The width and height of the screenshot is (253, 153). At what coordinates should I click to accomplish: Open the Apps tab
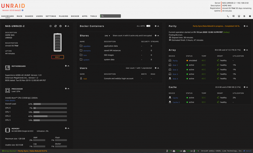point(85,16)
